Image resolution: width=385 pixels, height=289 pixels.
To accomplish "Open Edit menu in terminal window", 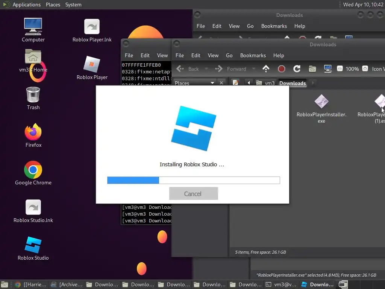I will (145, 56).
